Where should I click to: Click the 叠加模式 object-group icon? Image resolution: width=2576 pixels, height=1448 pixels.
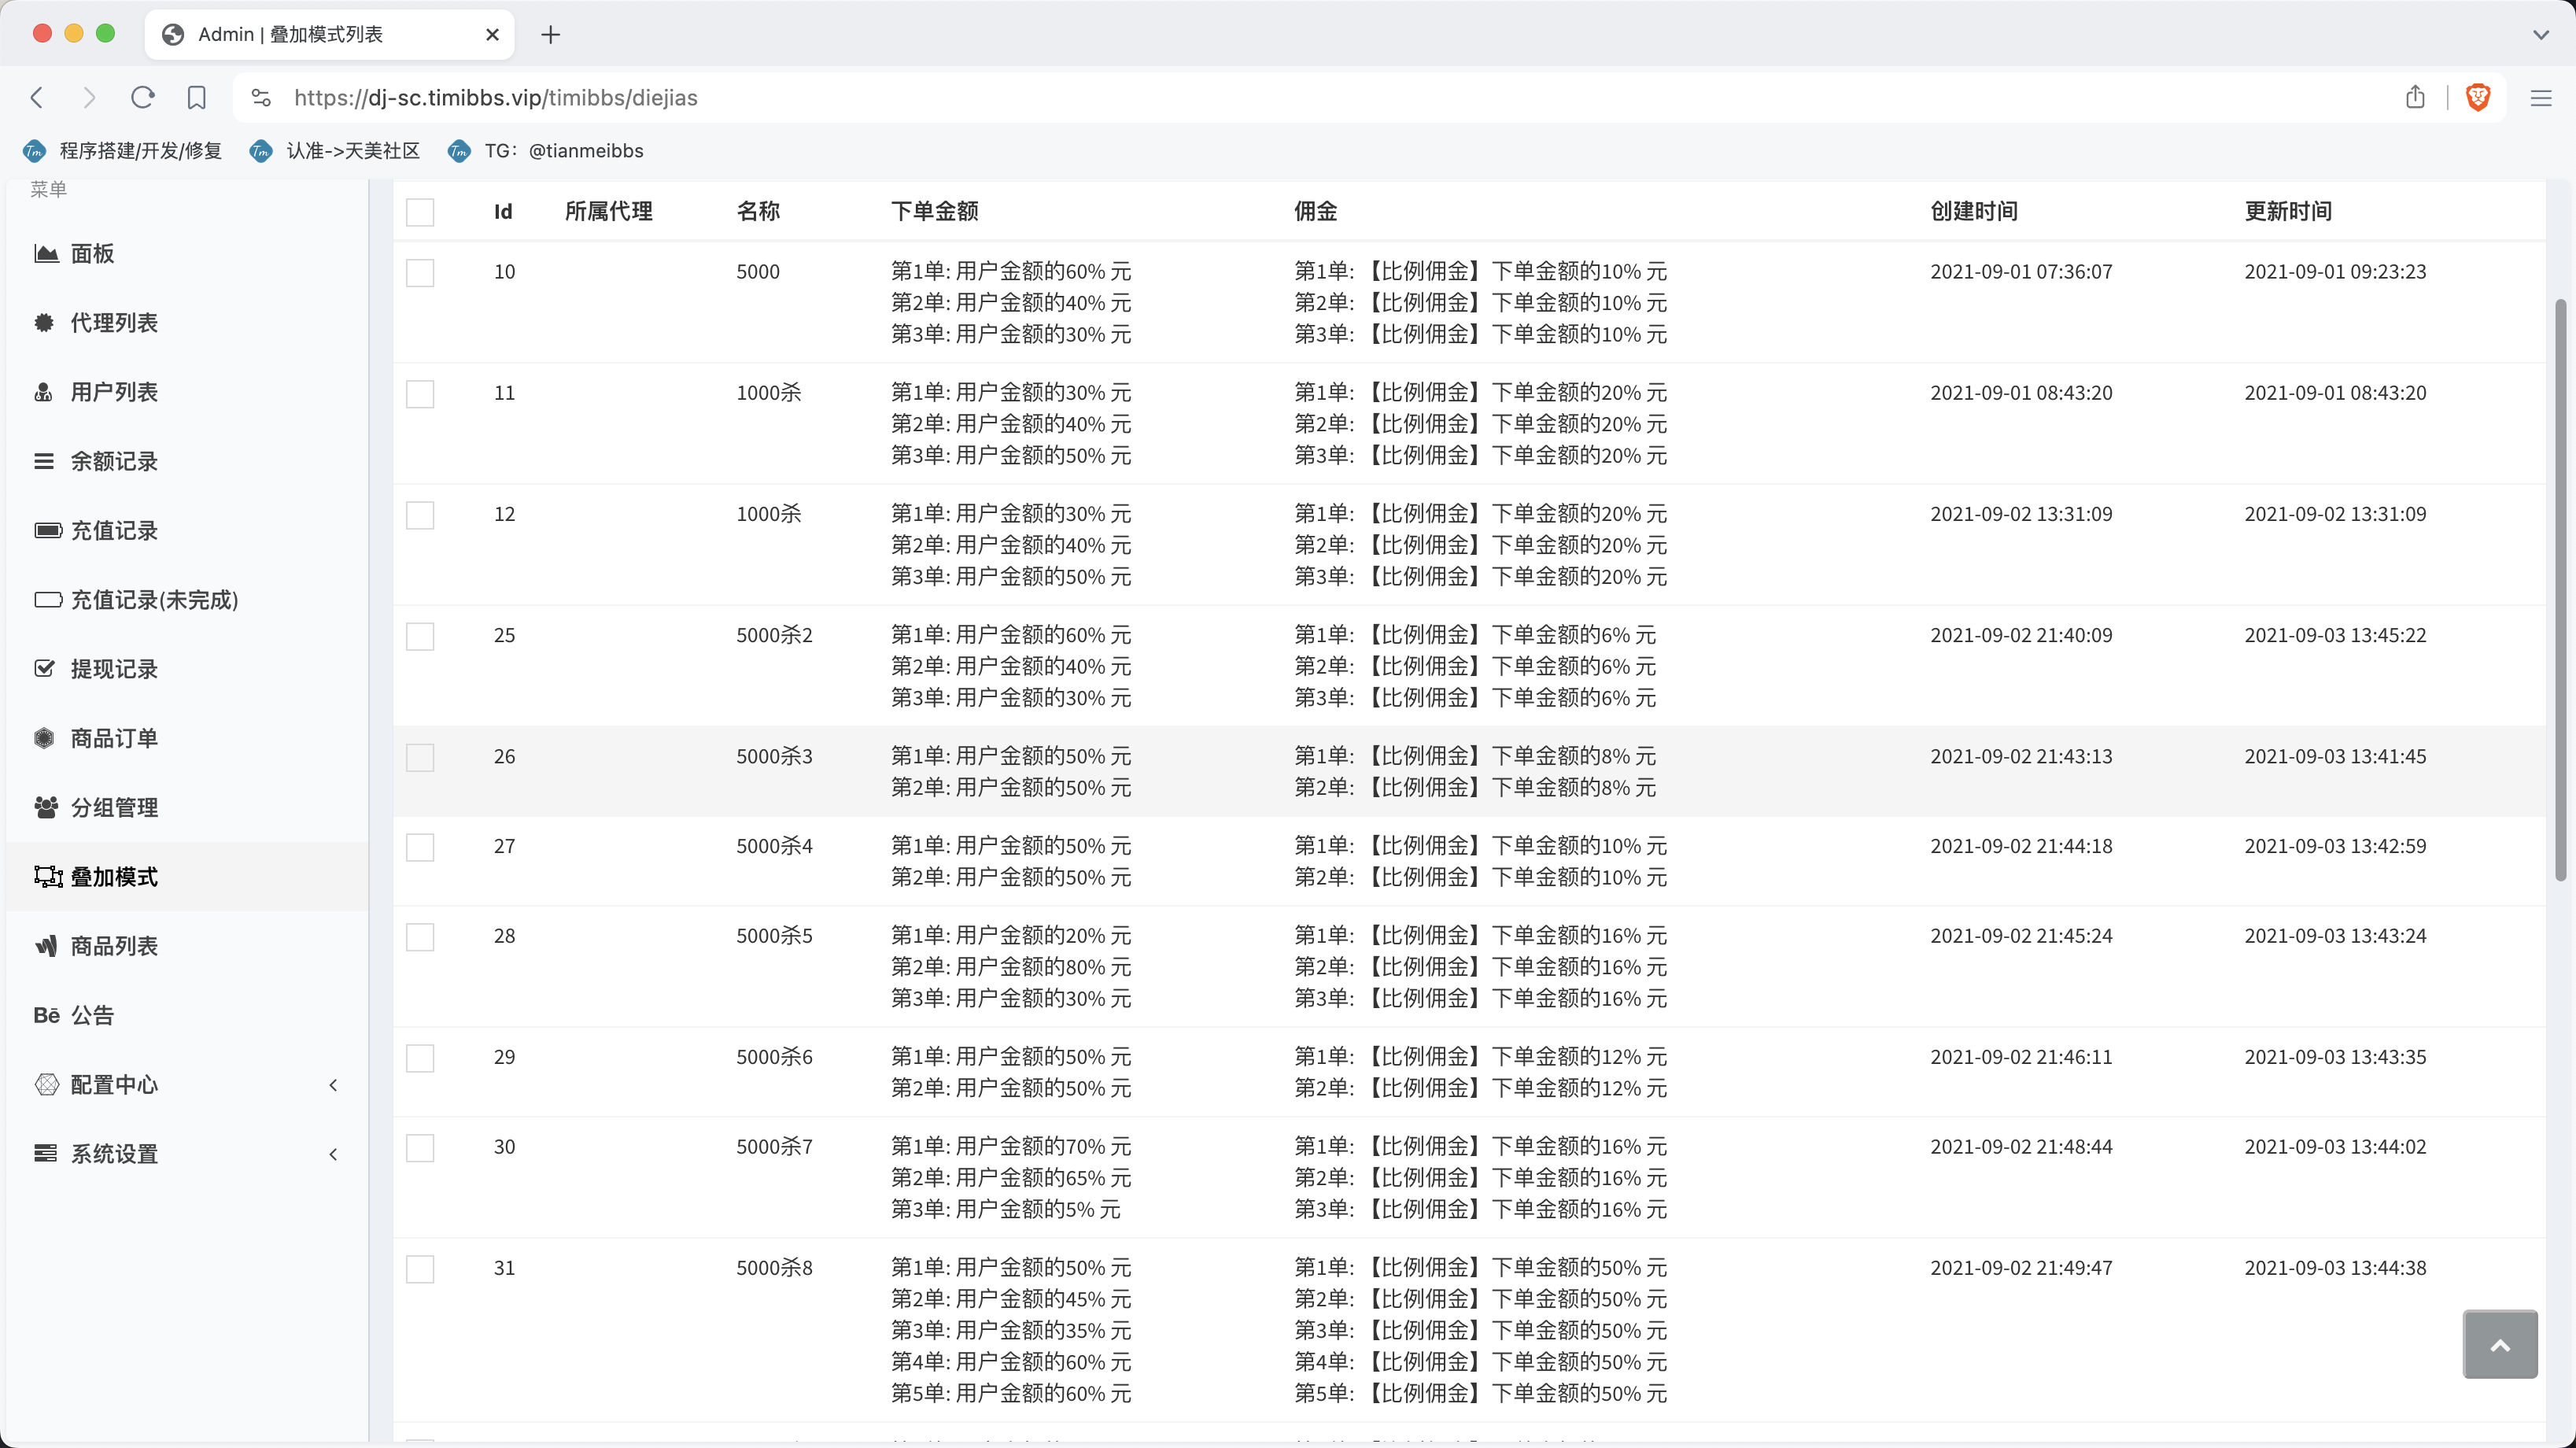click(x=48, y=876)
